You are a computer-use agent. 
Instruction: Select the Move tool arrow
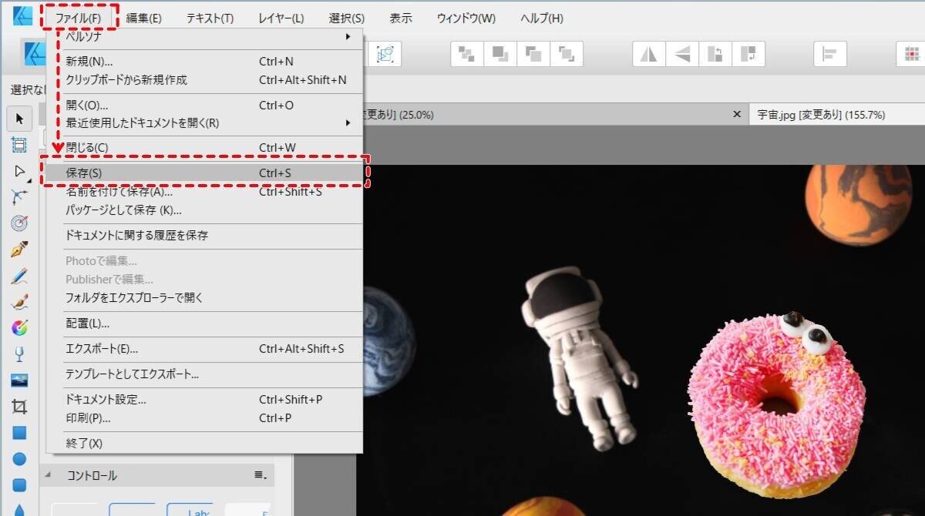point(19,119)
